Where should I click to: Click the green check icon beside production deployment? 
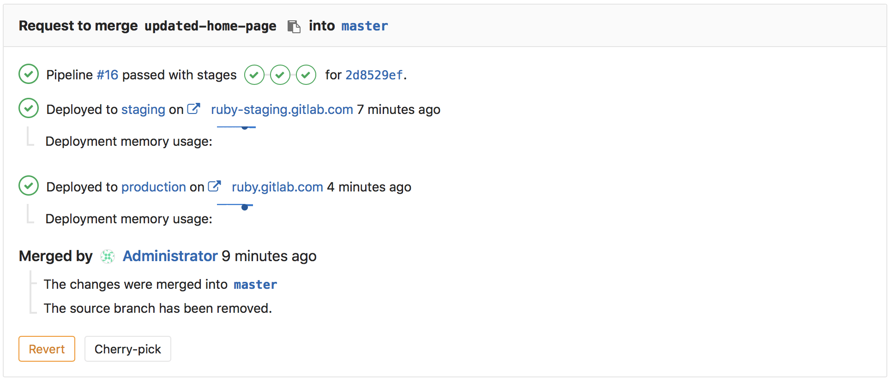coord(28,185)
